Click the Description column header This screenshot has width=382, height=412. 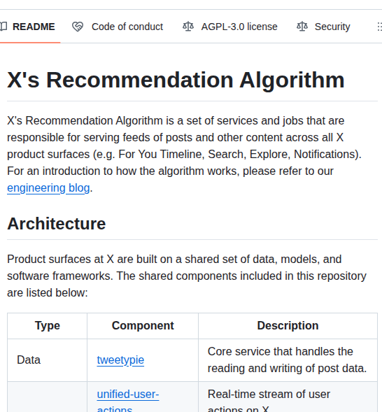pyautogui.click(x=288, y=325)
